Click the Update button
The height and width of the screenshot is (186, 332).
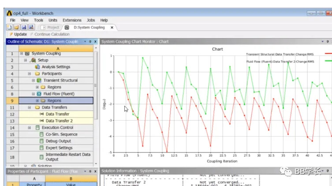pyautogui.click(x=18, y=34)
